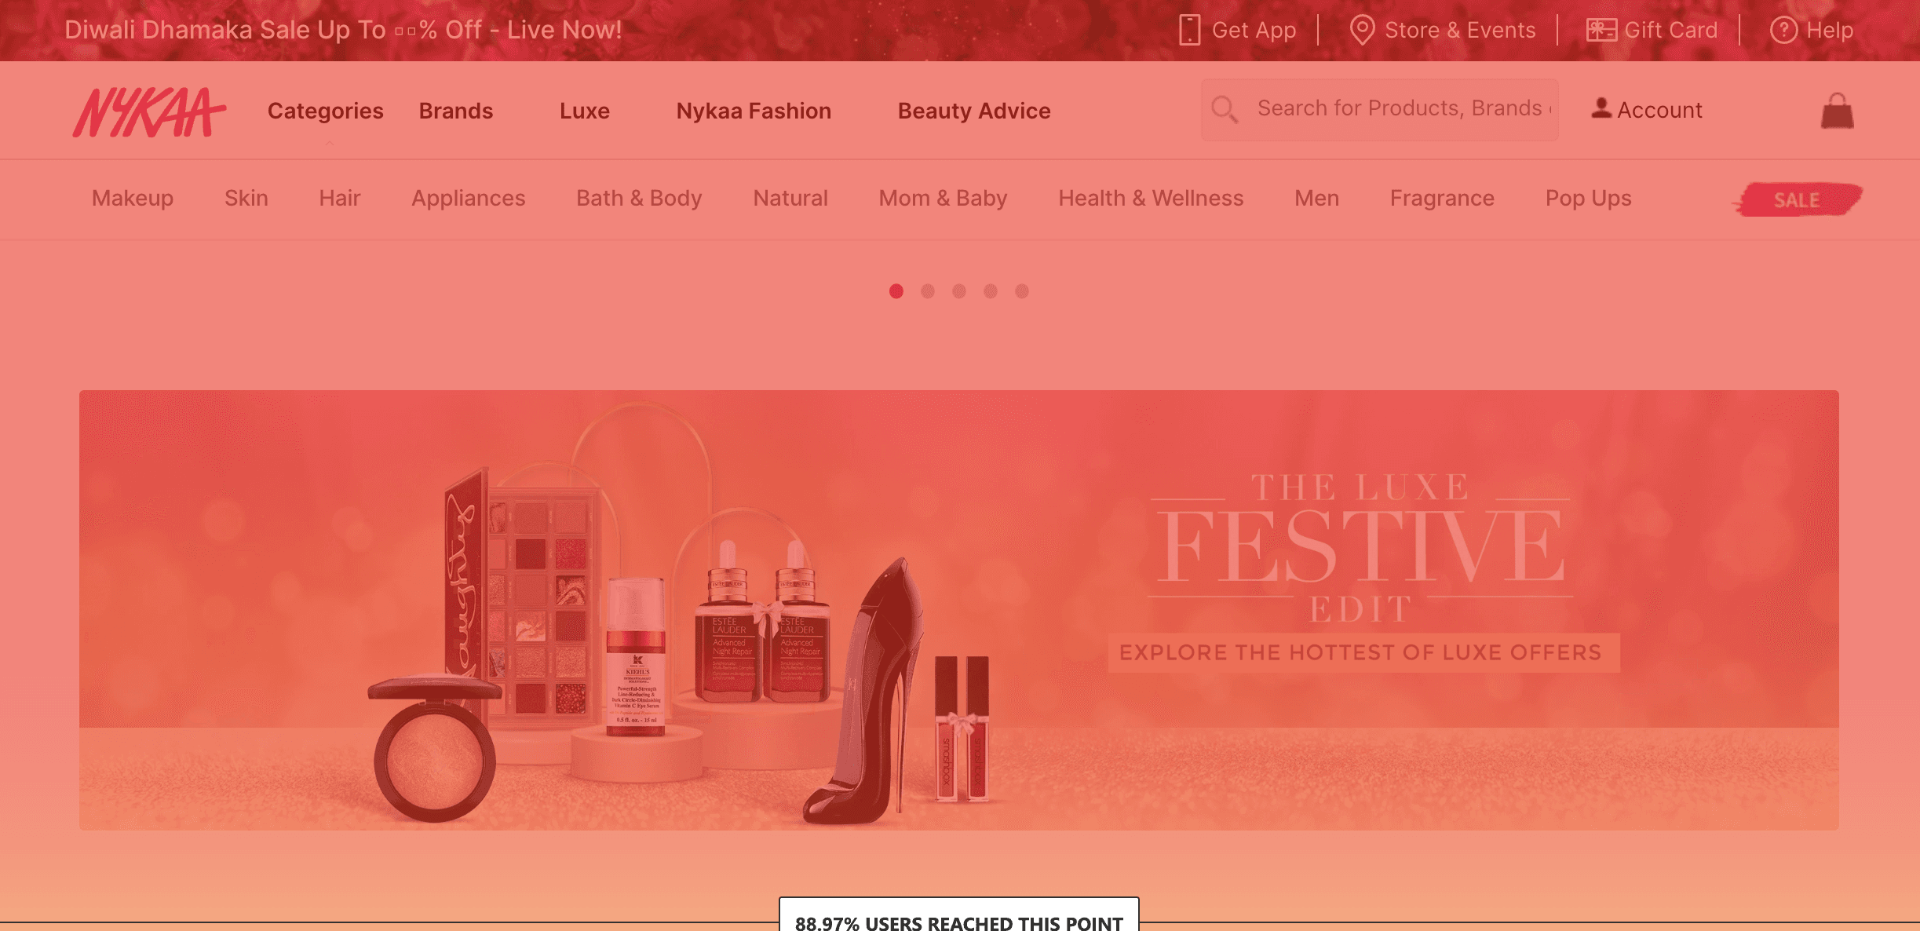This screenshot has width=1920, height=931.
Task: Open the Men category
Action: (1317, 198)
